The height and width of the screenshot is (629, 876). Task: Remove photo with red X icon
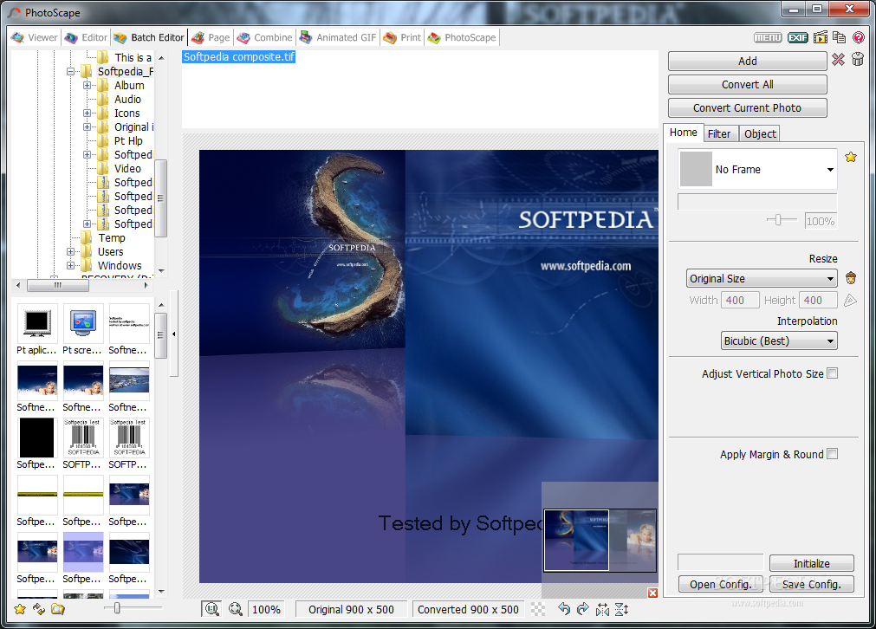[838, 59]
